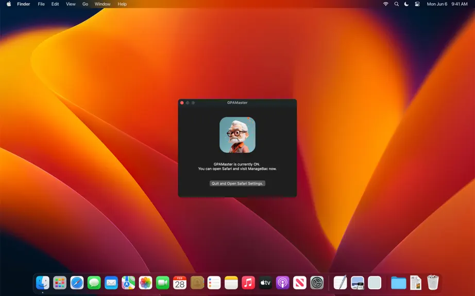
Task: Open the File menu
Action: (x=41, y=4)
